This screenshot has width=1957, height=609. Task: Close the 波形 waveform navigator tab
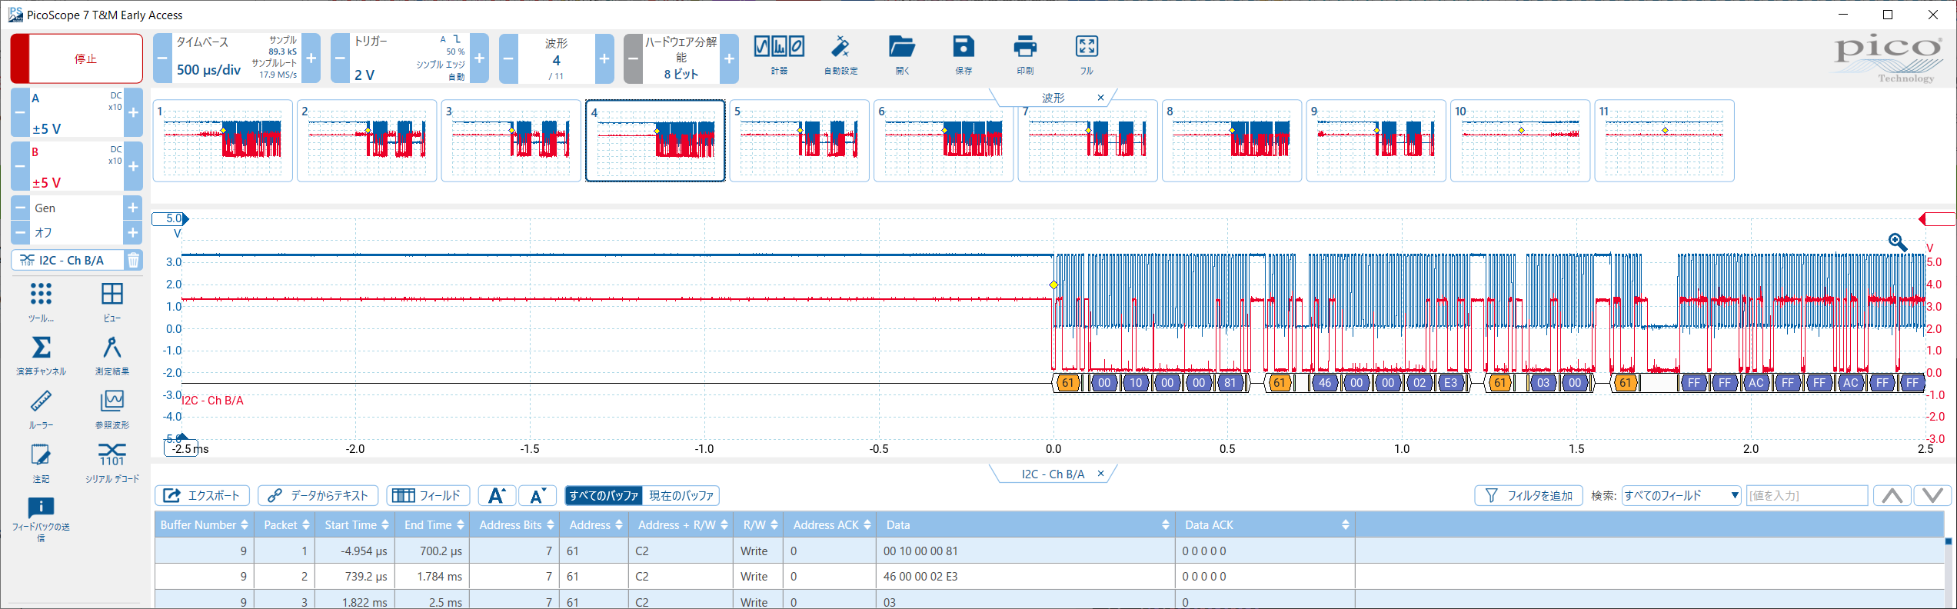[1100, 98]
